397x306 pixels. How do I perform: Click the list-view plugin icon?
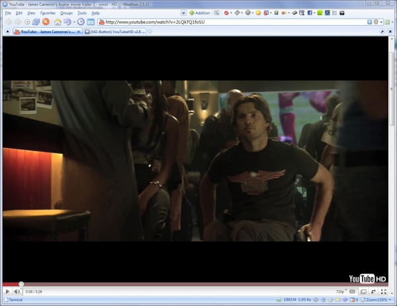(334, 13)
